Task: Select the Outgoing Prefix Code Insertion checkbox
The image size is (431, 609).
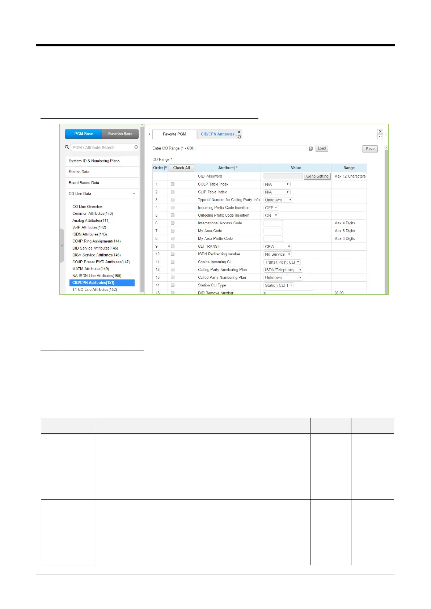Action: [173, 215]
